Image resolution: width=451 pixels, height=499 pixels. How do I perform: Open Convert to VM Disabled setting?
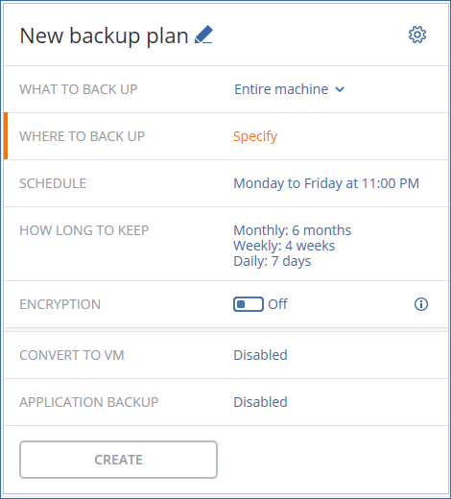tap(260, 355)
